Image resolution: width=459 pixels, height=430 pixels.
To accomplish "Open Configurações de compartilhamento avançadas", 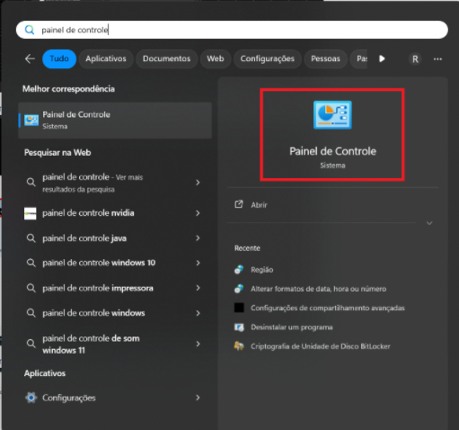I will point(328,308).
